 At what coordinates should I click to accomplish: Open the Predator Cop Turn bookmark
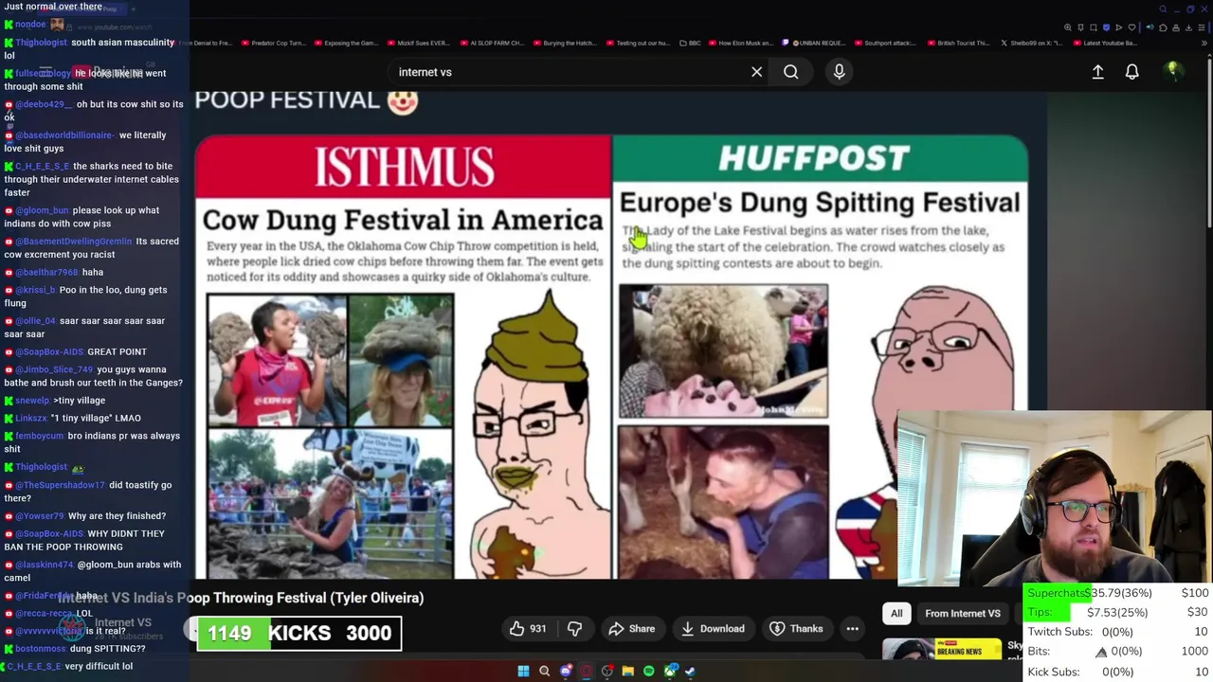tap(275, 43)
